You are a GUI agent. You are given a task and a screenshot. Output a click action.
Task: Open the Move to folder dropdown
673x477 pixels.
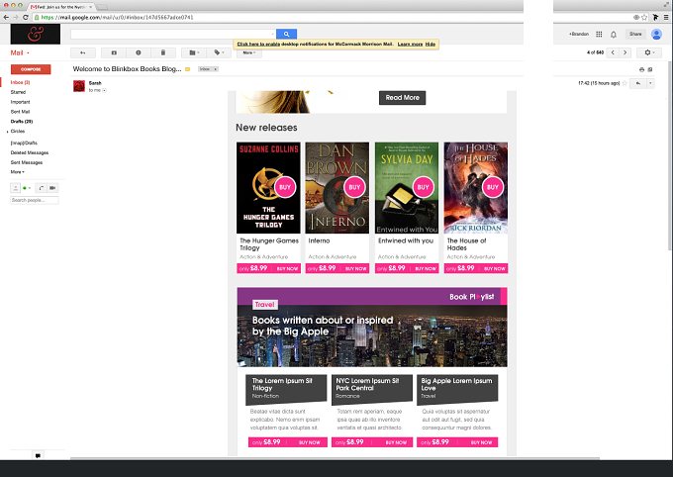[194, 52]
